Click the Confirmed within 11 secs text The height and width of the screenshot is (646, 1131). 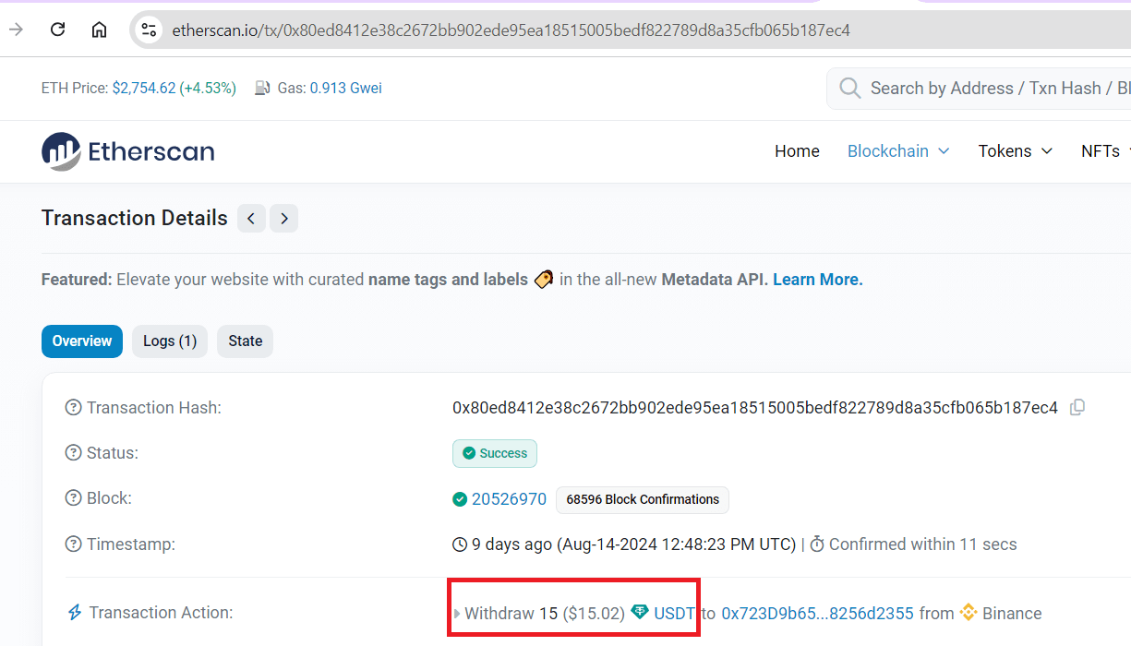point(922,544)
